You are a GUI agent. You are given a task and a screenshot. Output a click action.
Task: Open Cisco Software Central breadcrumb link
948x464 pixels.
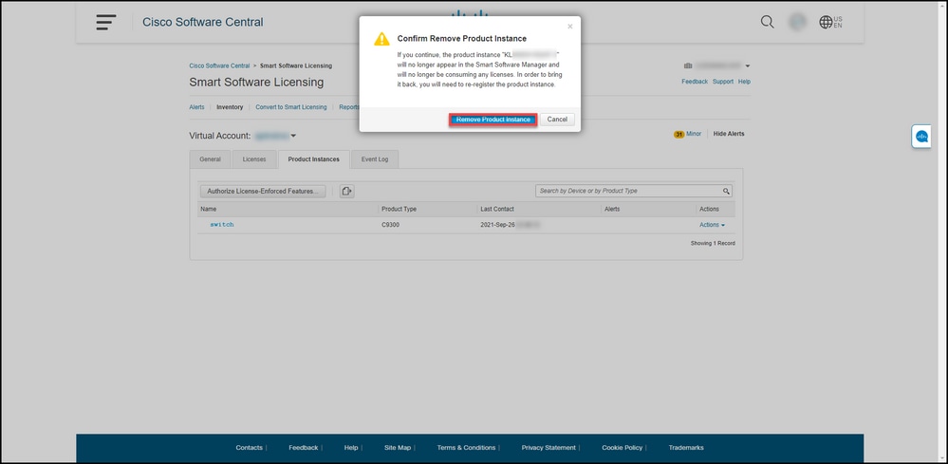tap(219, 65)
